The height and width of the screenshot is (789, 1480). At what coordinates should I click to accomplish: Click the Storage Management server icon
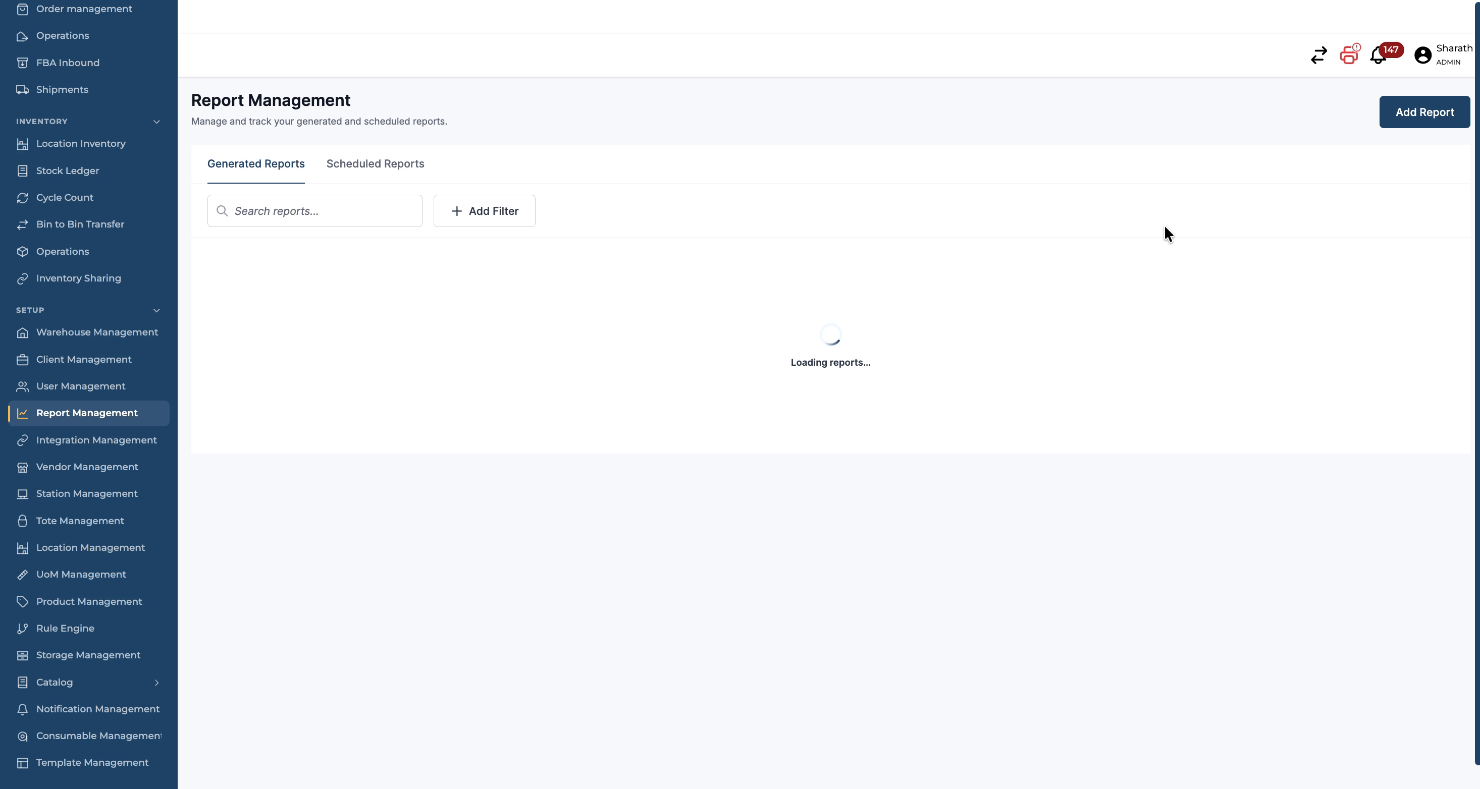click(x=22, y=655)
